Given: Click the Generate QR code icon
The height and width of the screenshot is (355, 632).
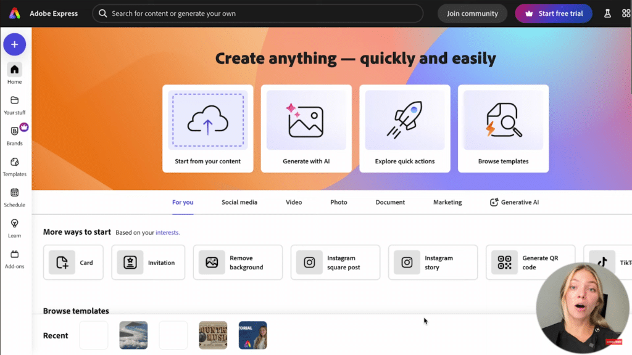Looking at the screenshot, I should (x=504, y=263).
